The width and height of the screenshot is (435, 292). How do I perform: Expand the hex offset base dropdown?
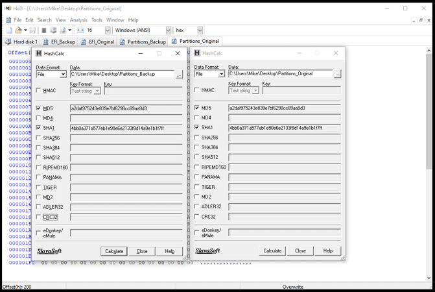tap(200, 30)
